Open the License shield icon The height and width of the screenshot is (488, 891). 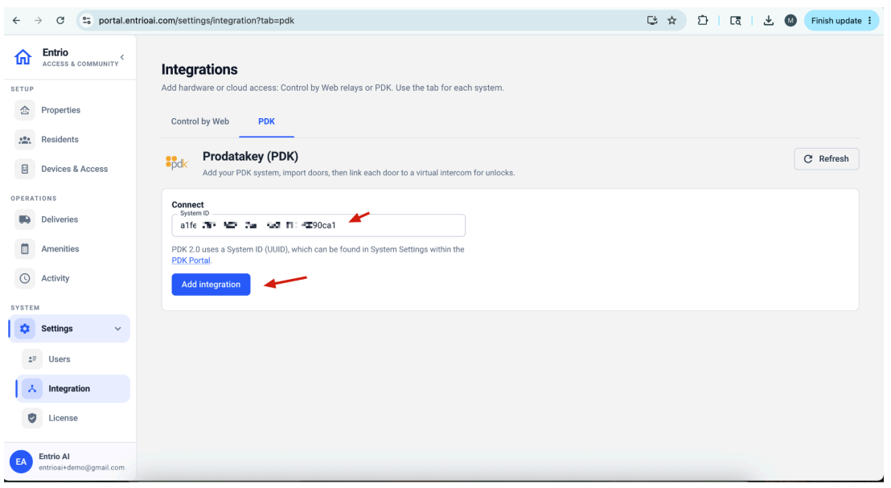pos(32,418)
